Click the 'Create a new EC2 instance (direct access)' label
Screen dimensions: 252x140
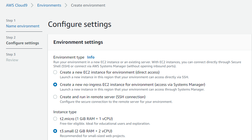[x=110, y=72]
